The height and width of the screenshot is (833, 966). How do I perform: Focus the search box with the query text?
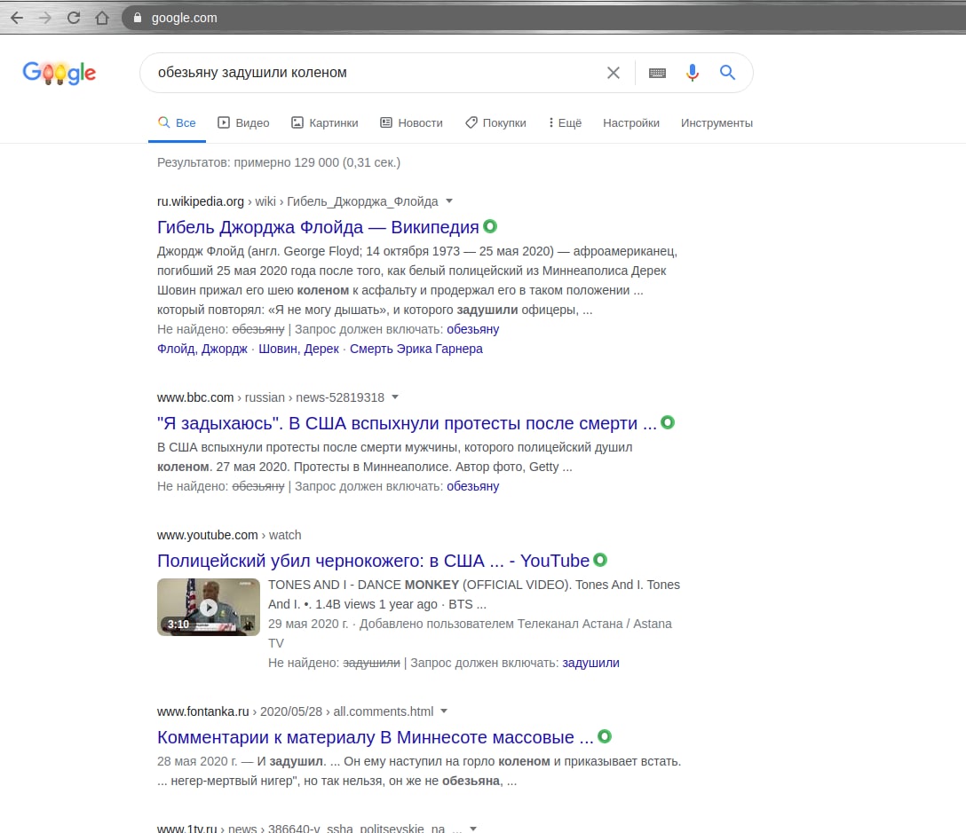[x=376, y=73]
